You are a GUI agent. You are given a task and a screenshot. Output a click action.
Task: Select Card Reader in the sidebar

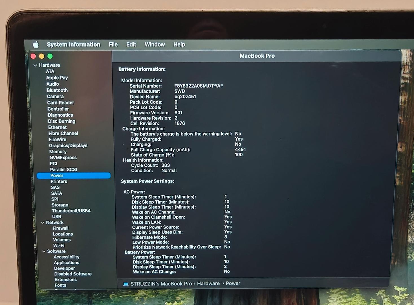pyautogui.click(x=61, y=103)
